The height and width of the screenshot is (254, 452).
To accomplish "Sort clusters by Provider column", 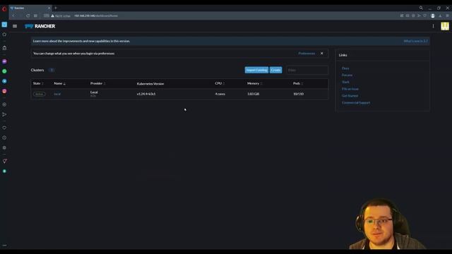I will click(97, 83).
